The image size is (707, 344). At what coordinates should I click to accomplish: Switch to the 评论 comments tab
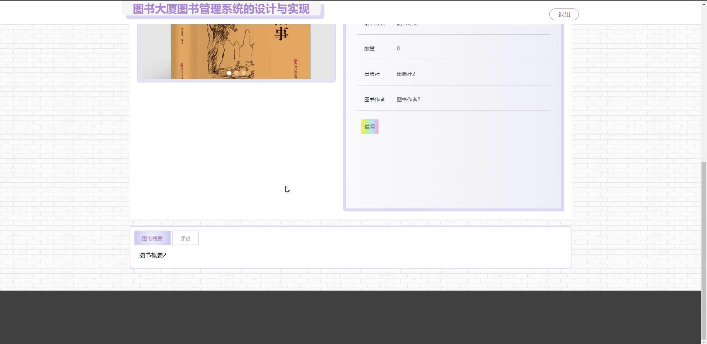185,238
